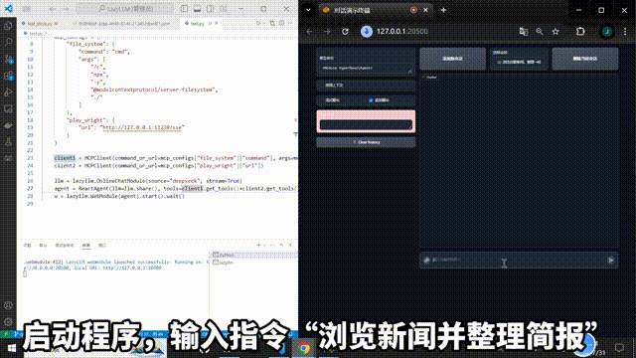This screenshot has height=358, width=636.
Task: Expand the new terminal launch profile dropdown
Action: click(265, 246)
